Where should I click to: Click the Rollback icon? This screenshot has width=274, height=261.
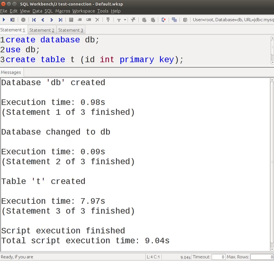(153, 20)
